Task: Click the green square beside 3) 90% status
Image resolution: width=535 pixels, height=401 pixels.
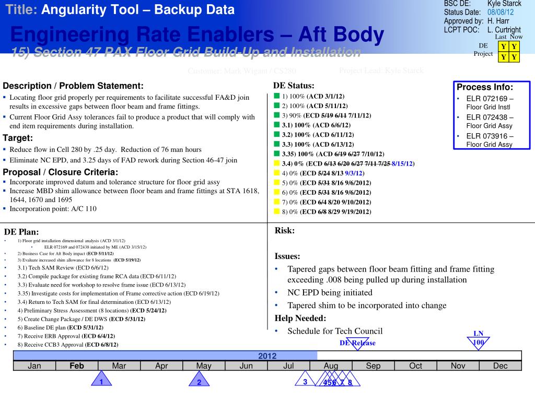Action: [x=277, y=115]
